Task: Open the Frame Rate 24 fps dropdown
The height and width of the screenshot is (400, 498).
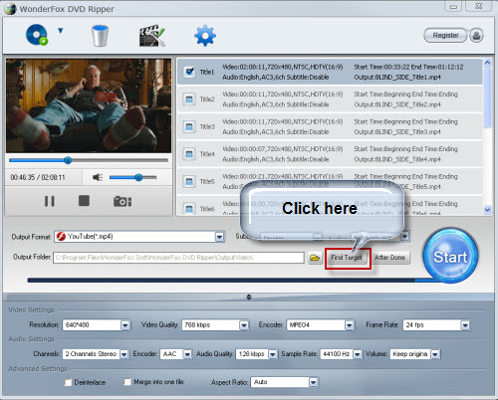Action: [465, 325]
